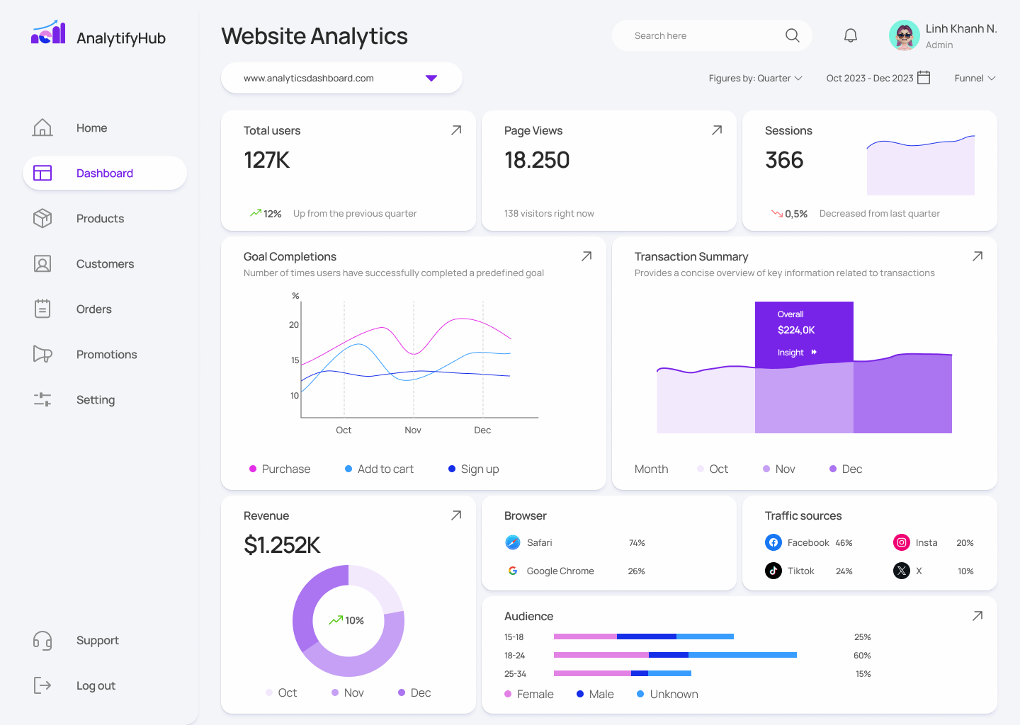Viewport: 1020px width, 725px height.
Task: Open the Setting menu item
Action: 95,399
